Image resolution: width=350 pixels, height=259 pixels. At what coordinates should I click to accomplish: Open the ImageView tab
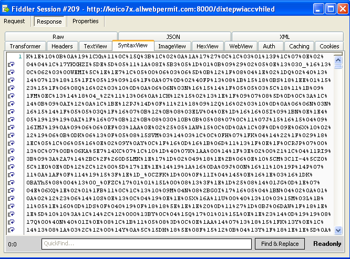(x=172, y=46)
